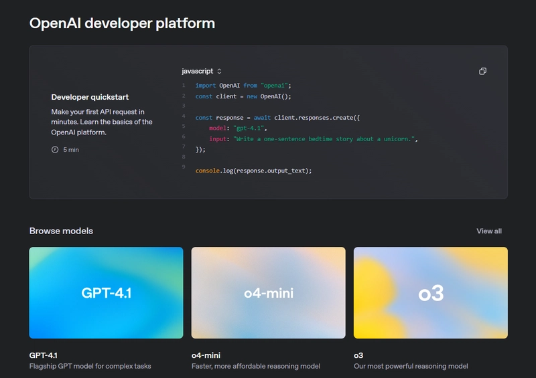Viewport: 536px width, 378px height.
Task: Click the input: bedtime story string line
Action: (314, 139)
